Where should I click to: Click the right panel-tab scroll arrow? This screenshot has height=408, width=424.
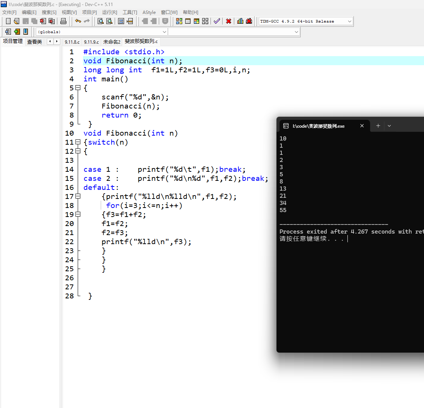click(57, 41)
